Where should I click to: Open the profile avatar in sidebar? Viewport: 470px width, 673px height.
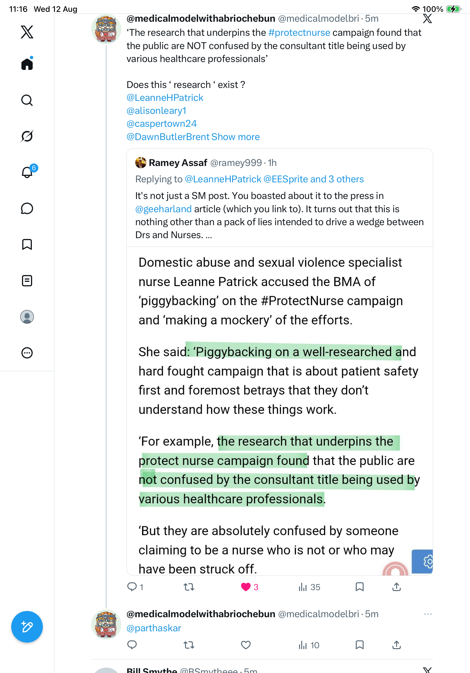click(27, 317)
